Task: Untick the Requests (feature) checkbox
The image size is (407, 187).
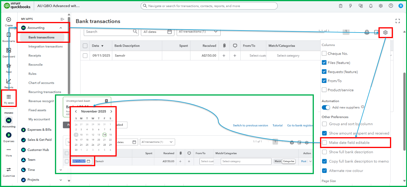Action: point(324,72)
